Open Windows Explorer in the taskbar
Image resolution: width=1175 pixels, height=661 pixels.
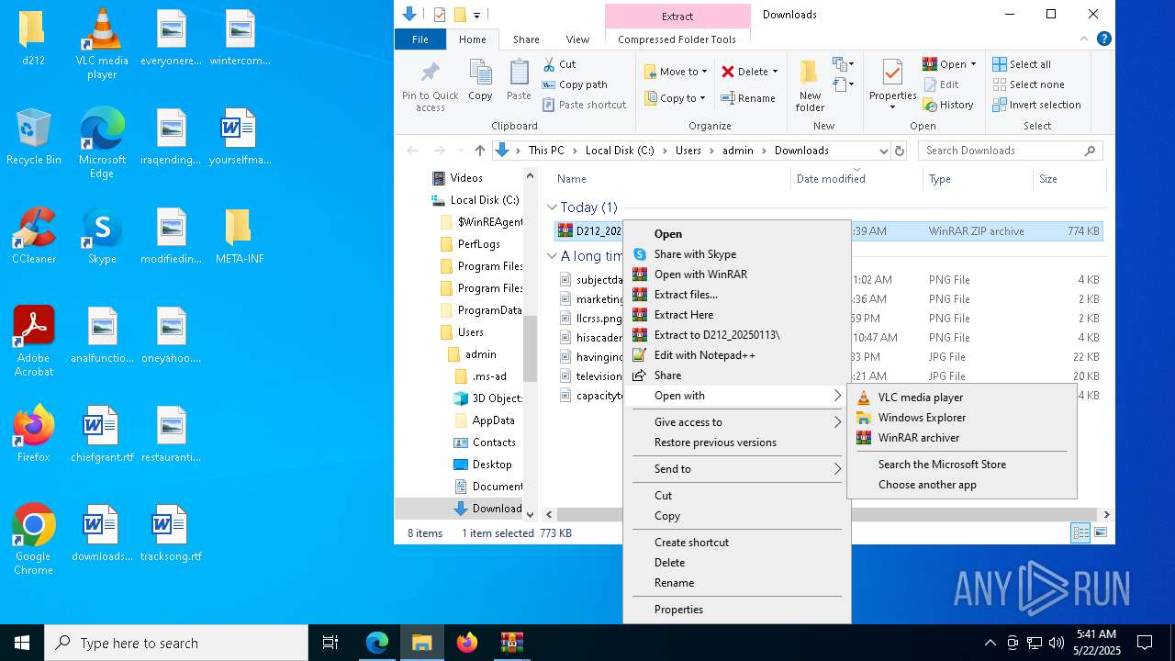pos(421,643)
